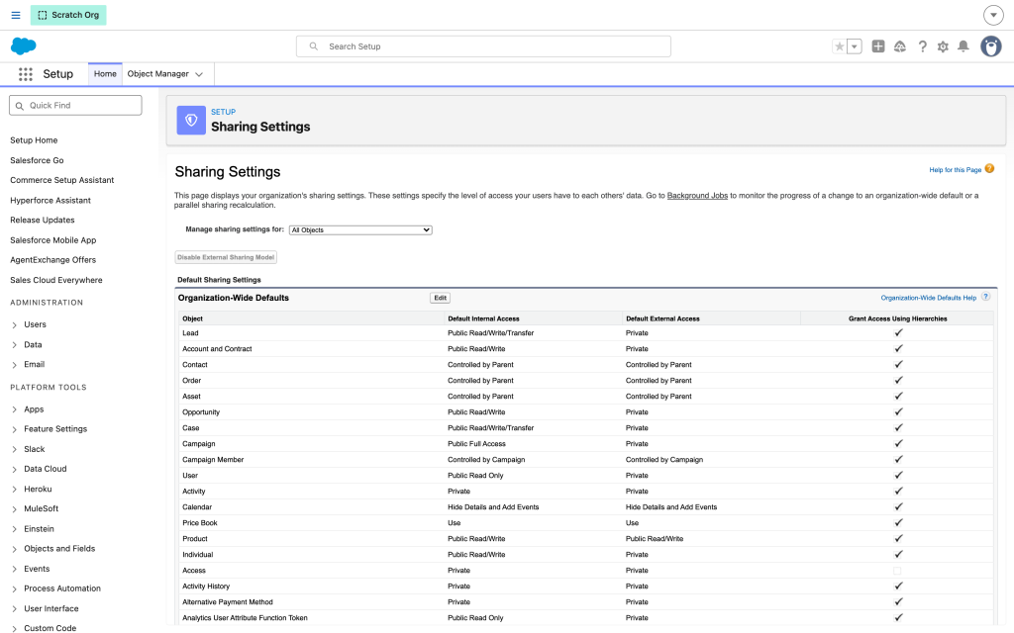This screenshot has width=1014, height=633.
Task: Open the Setup gear menu
Action: tap(943, 46)
